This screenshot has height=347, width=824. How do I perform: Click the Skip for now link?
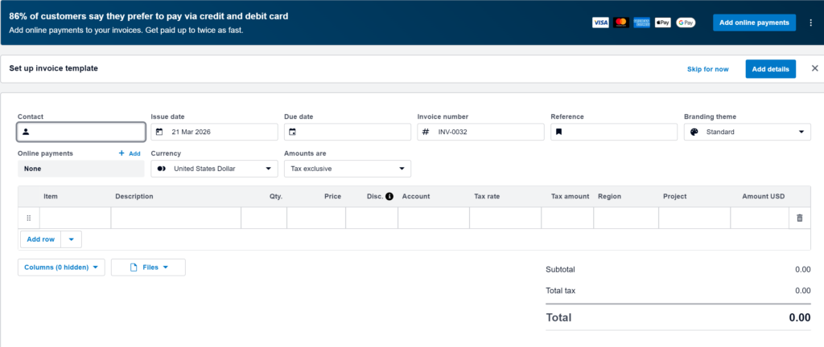click(707, 69)
